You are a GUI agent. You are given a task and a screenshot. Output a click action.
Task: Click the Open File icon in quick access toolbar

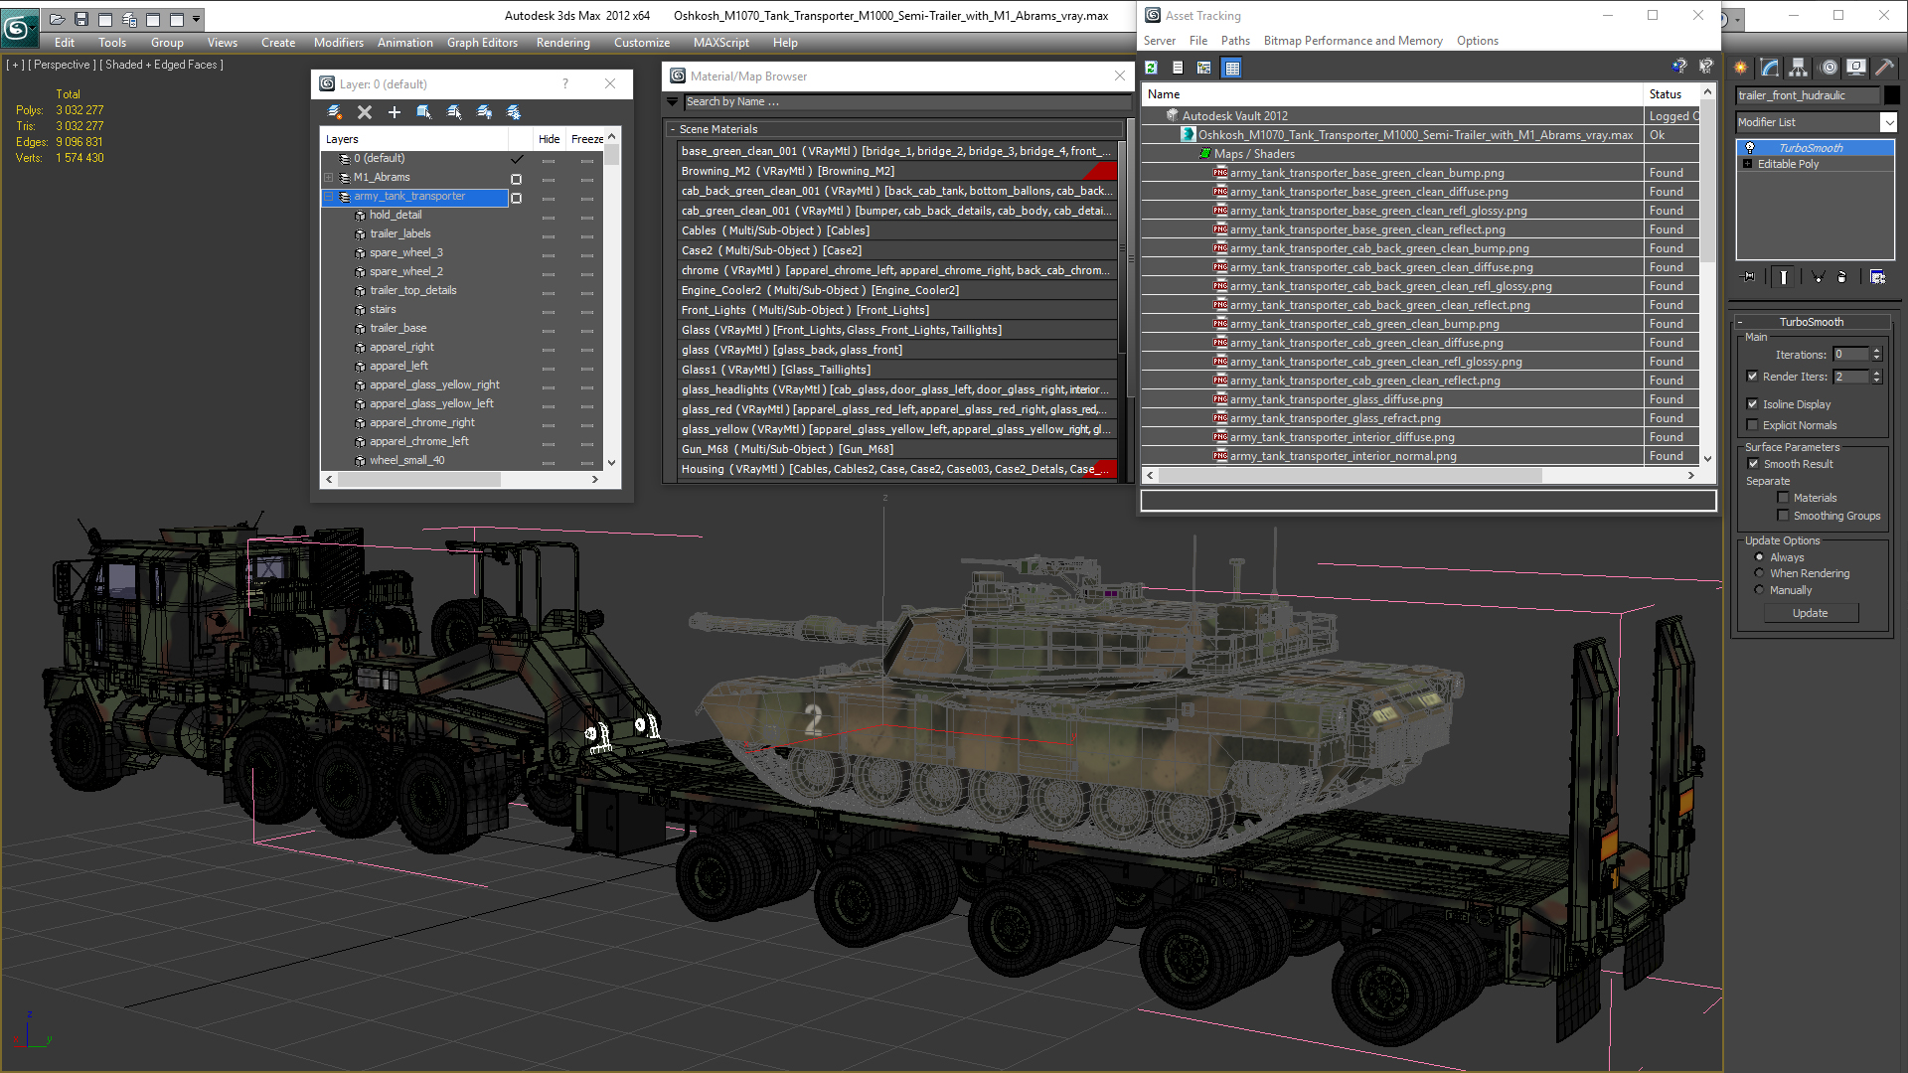58,19
